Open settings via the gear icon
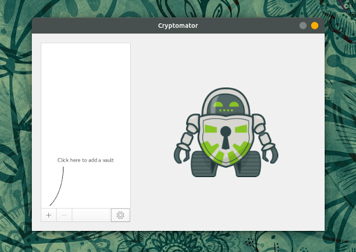This screenshot has width=356, height=252. [x=120, y=215]
